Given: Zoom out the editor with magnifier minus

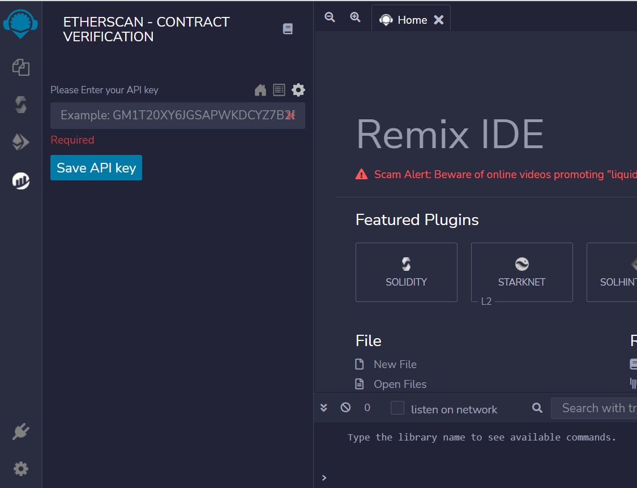Looking at the screenshot, I should (x=330, y=17).
